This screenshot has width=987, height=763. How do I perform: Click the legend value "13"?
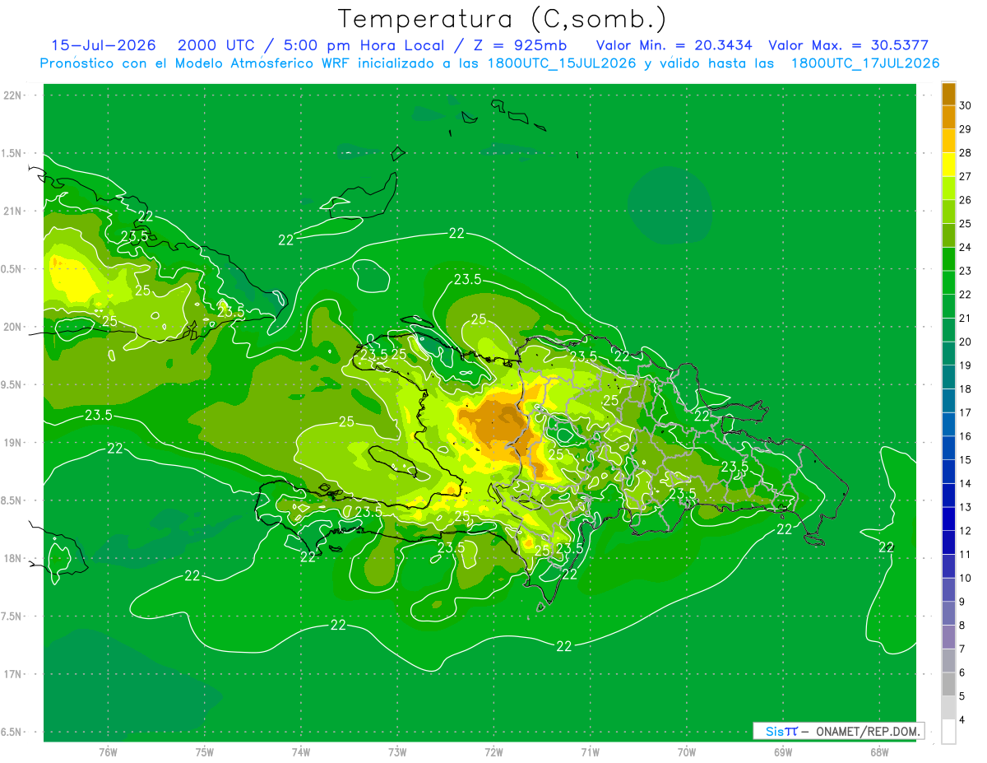click(966, 508)
